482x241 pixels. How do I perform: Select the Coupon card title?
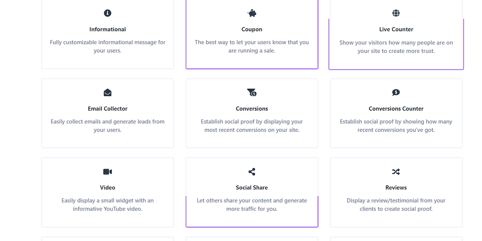(252, 29)
